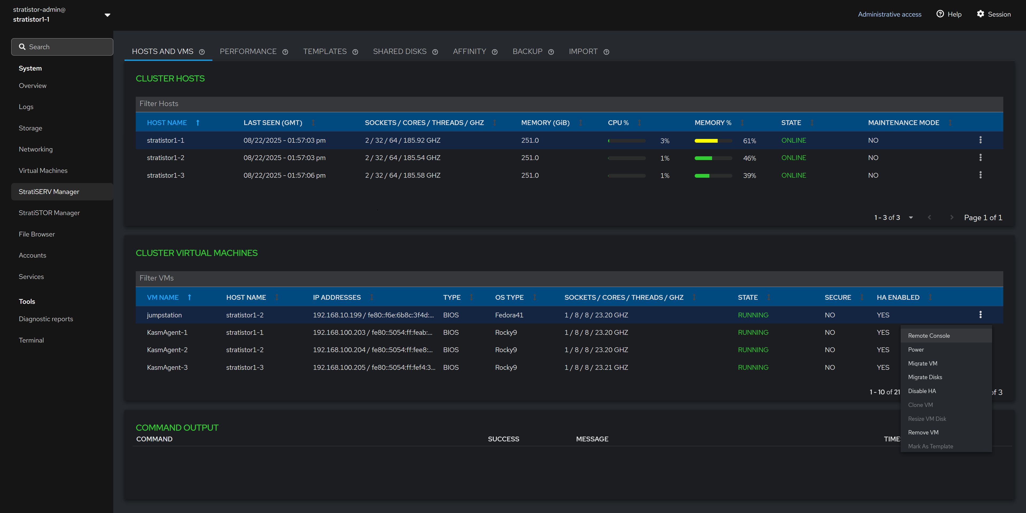The height and width of the screenshot is (513, 1026).
Task: Open kebab menu for stratistor1-3 host row
Action: pos(980,175)
